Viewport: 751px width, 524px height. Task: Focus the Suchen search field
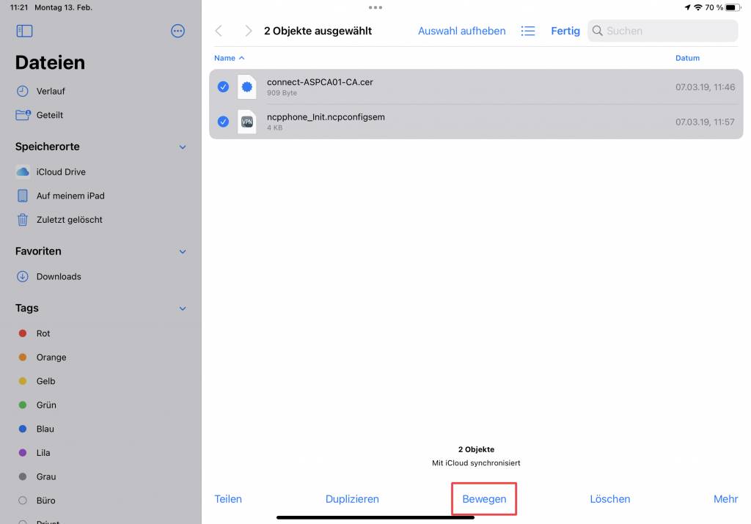[667, 31]
